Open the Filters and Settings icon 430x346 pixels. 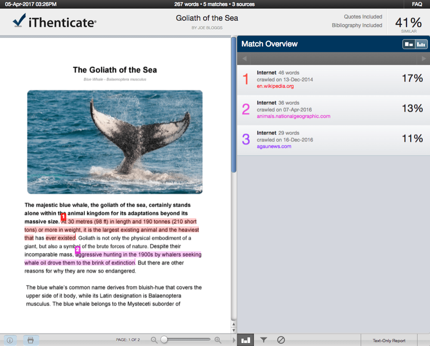263,340
